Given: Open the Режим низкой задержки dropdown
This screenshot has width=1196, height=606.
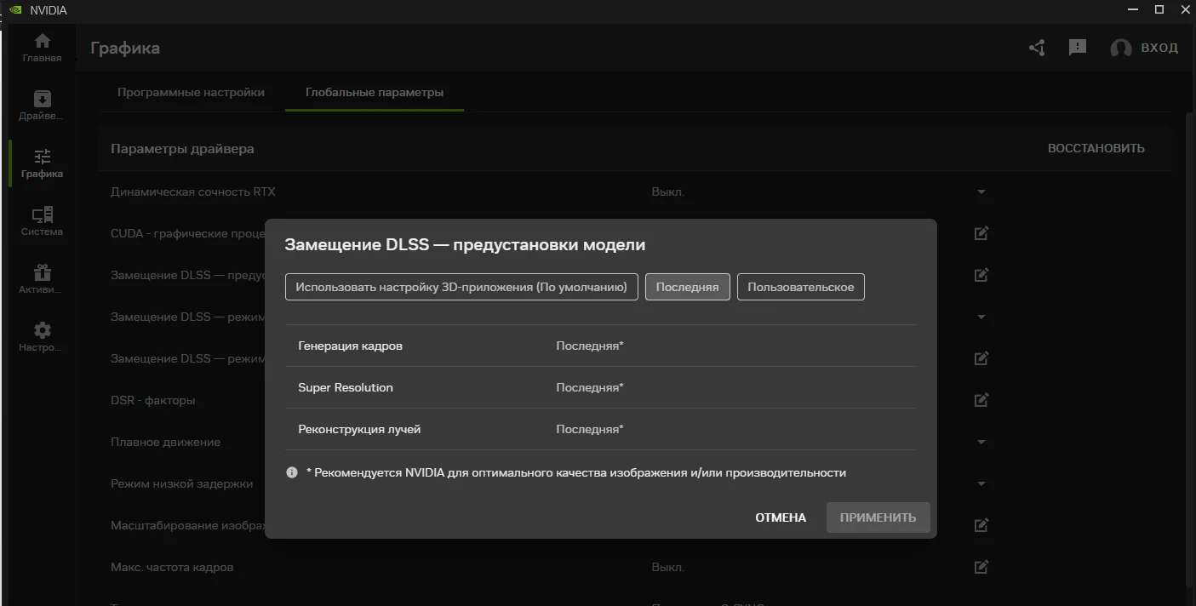Looking at the screenshot, I should pyautogui.click(x=981, y=484).
